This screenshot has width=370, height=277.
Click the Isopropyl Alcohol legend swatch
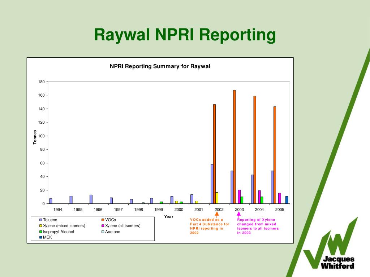coord(40,232)
